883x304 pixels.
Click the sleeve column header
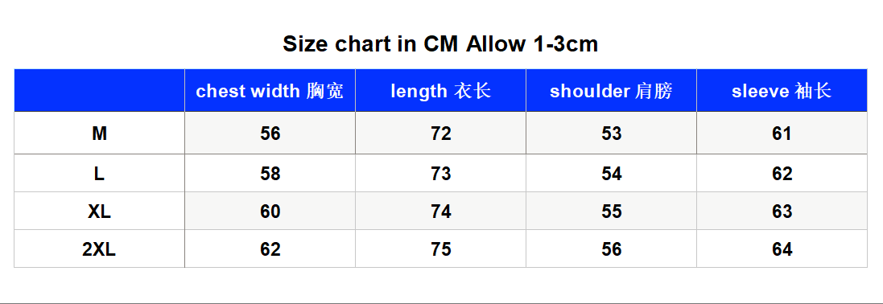[782, 91]
